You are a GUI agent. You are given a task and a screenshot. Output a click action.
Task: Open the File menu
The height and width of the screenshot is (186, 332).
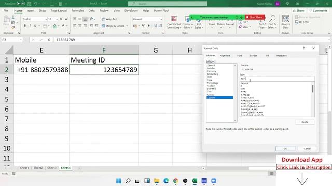(x=6, y=10)
